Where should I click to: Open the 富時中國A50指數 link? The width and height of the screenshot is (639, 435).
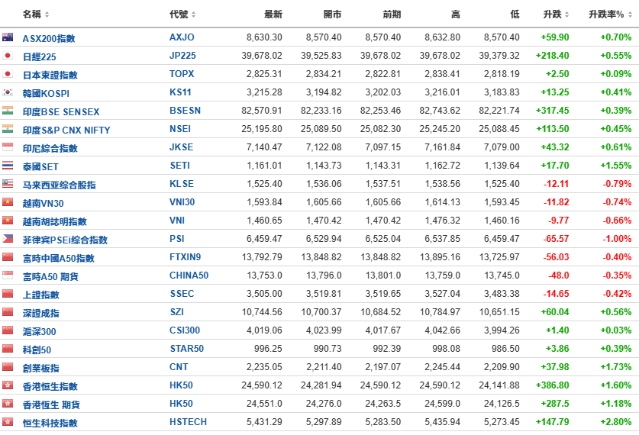[59, 258]
